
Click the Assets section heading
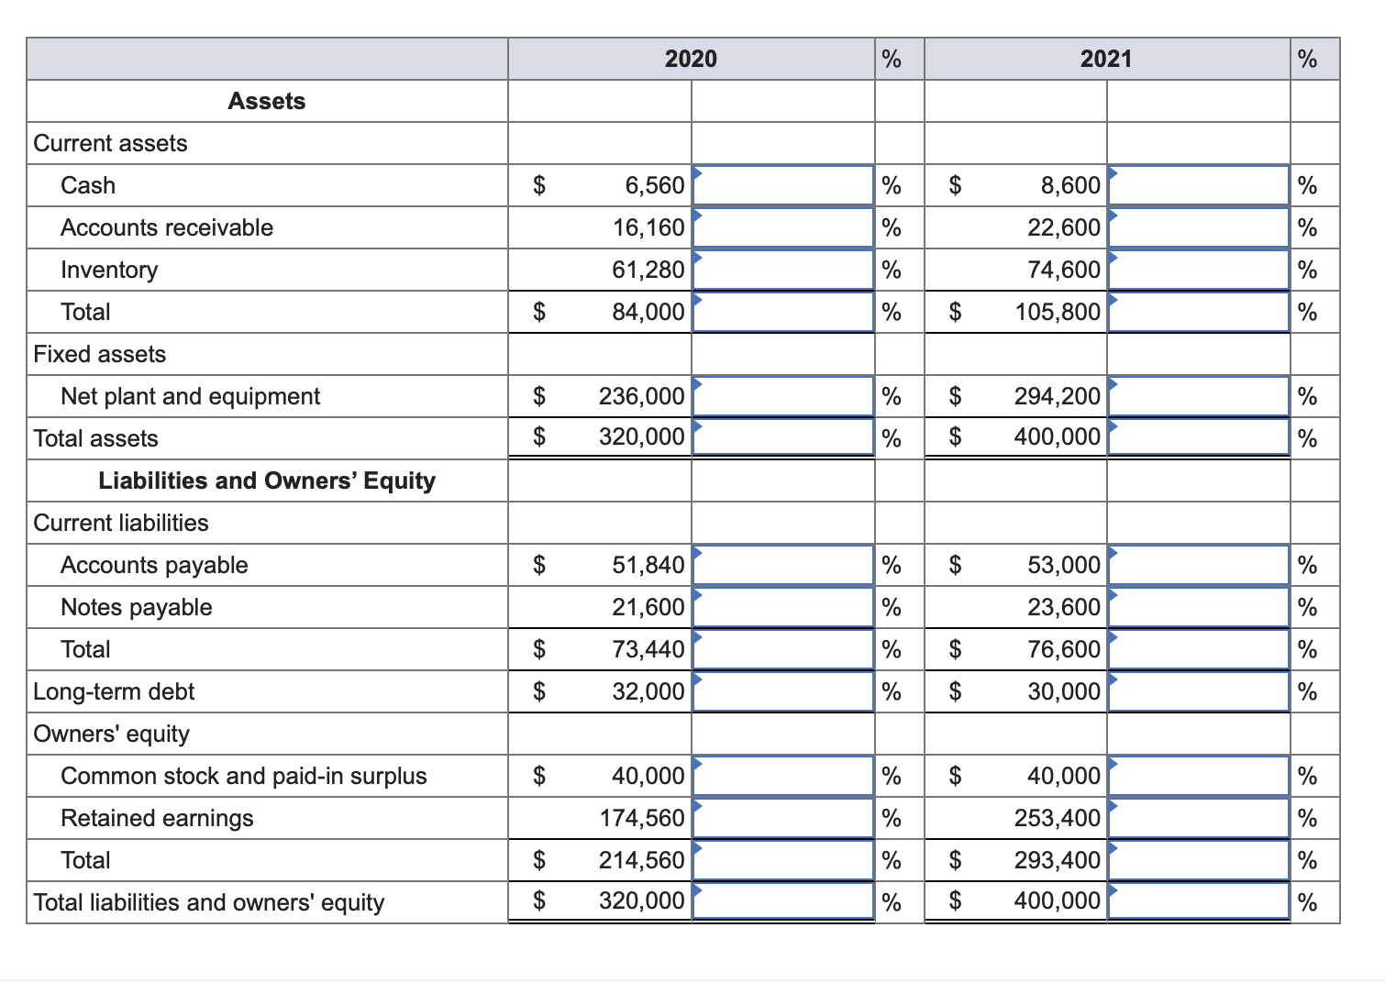coord(266,101)
